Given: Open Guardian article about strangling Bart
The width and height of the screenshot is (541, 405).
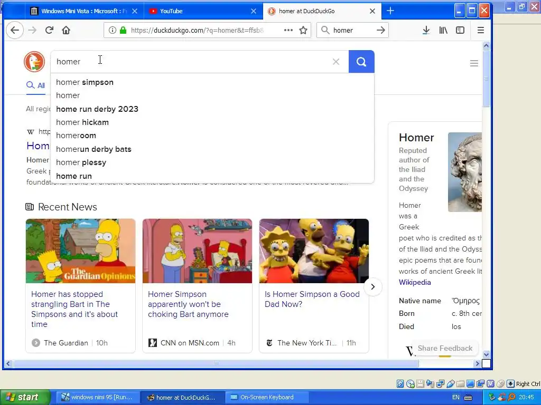Looking at the screenshot, I should 74,309.
